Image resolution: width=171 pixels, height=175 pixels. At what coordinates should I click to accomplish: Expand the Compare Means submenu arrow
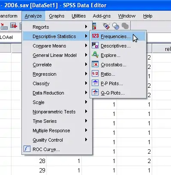point(86,46)
